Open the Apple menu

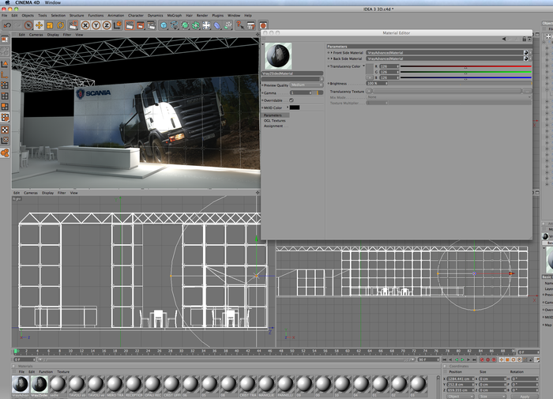click(6, 3)
